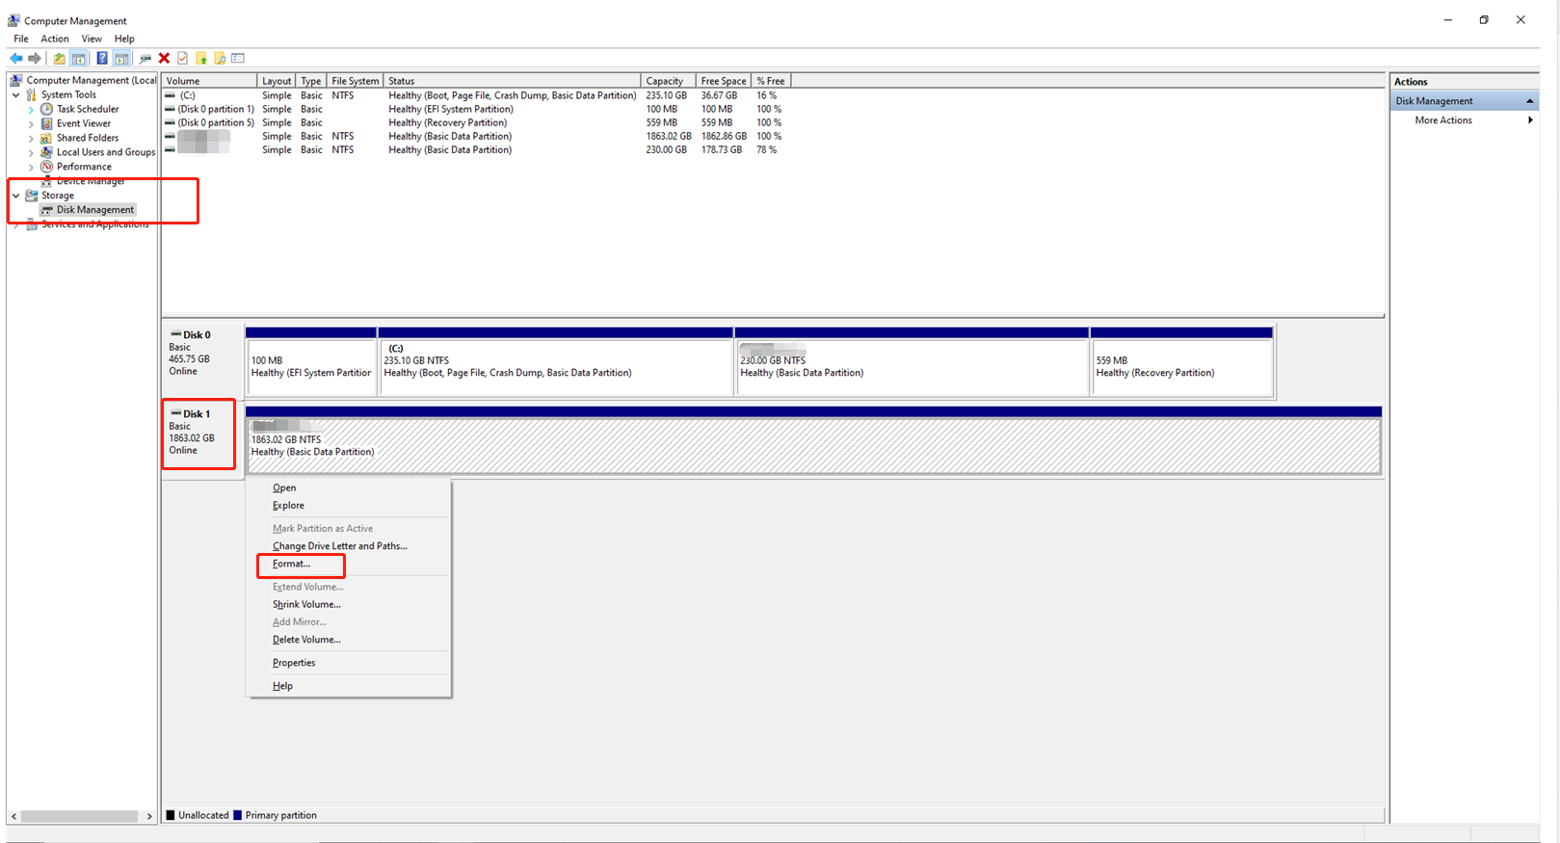Click the Up One Level folder icon
Viewport: 1560px width, 843px height.
click(x=60, y=59)
